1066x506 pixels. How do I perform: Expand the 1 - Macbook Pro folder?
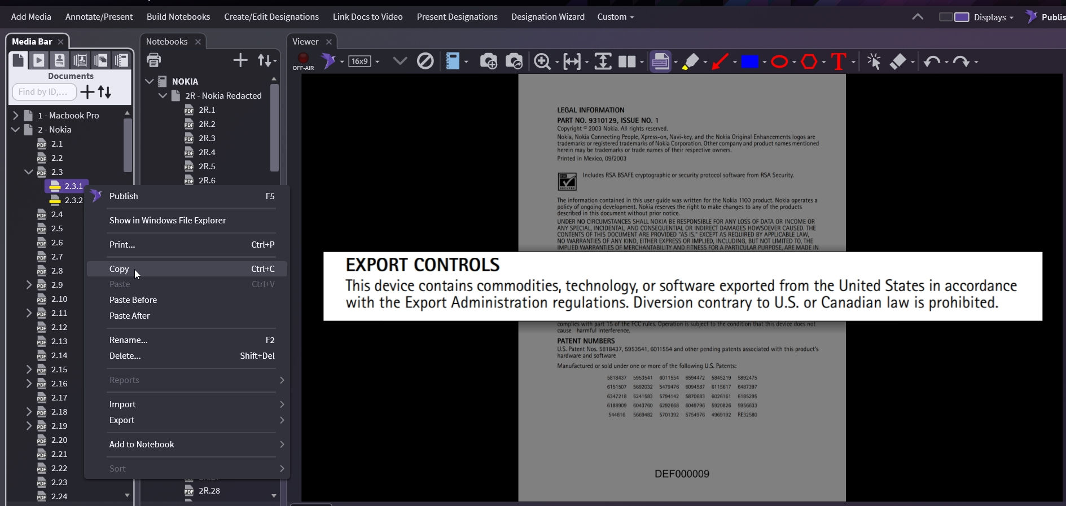[15, 115]
